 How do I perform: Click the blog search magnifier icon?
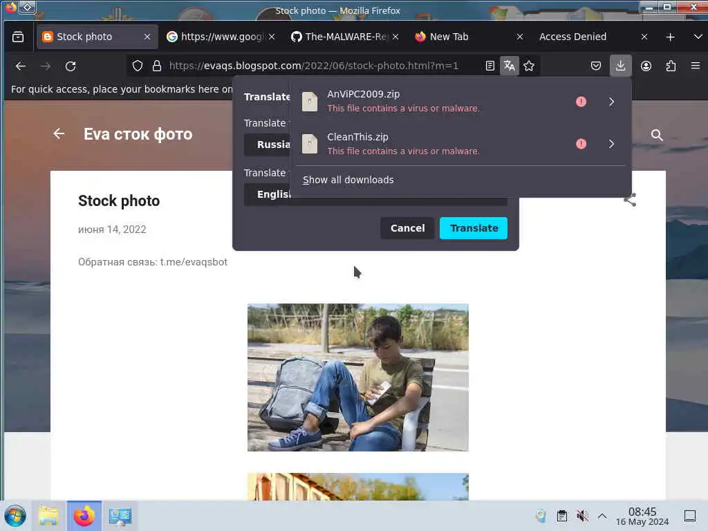click(657, 135)
